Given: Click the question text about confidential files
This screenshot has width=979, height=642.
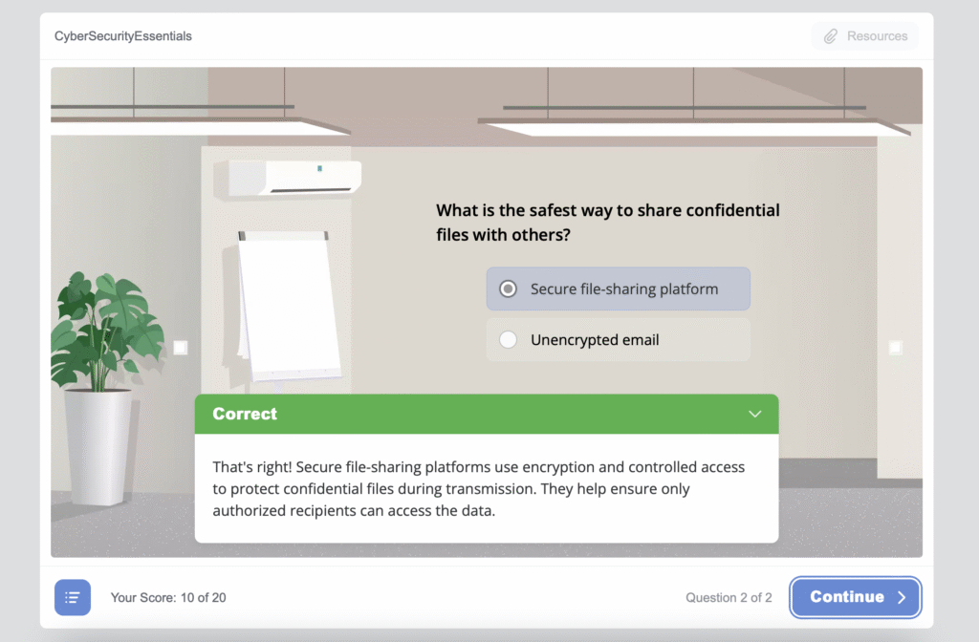Looking at the screenshot, I should point(607,222).
